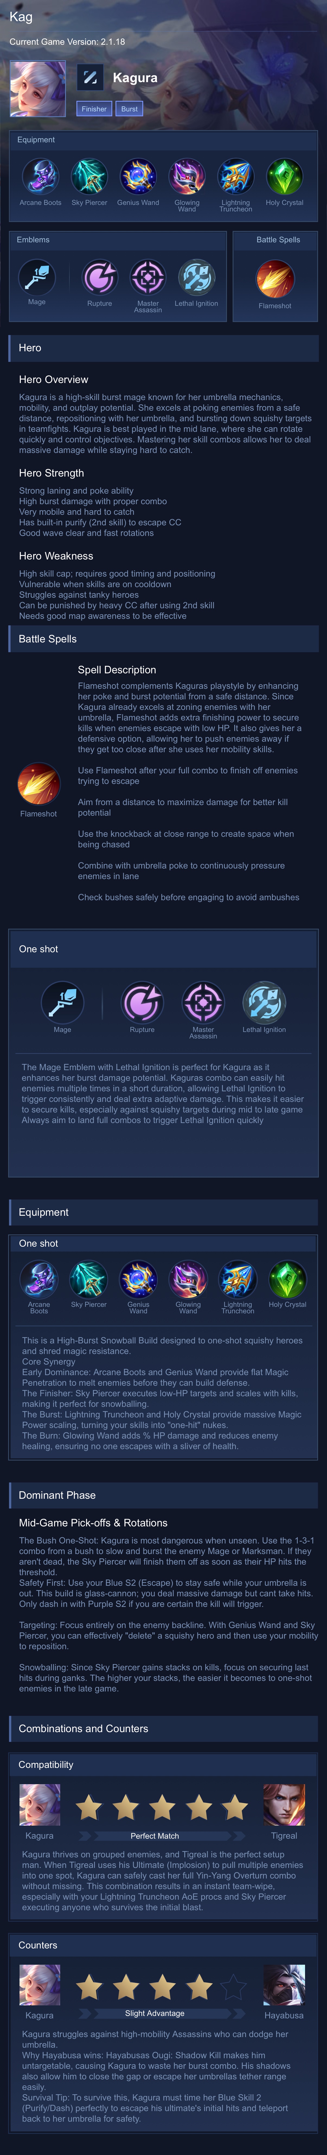Click the Holy Crystal icon in top Equipment
Screen dimensions: 327x2155
coord(284,176)
